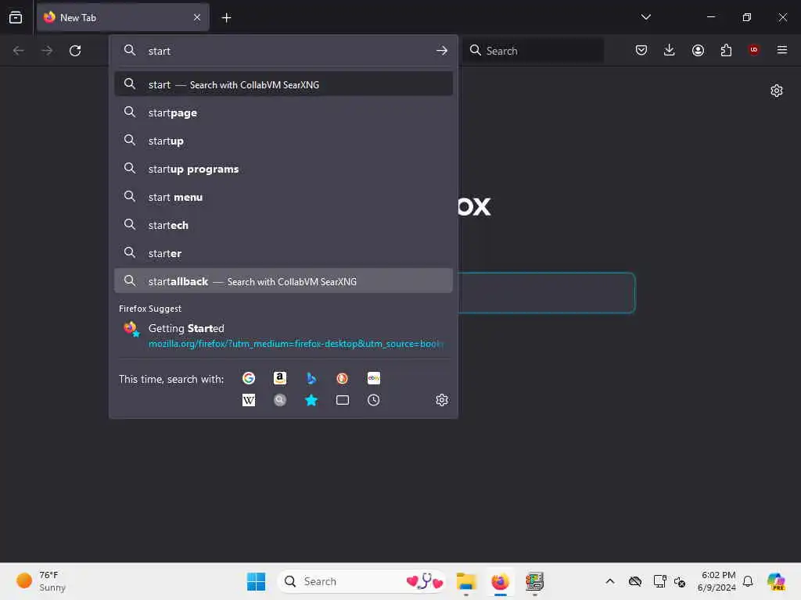Viewport: 801px width, 600px height.
Task: Click the go arrow in address bar
Action: coord(442,51)
